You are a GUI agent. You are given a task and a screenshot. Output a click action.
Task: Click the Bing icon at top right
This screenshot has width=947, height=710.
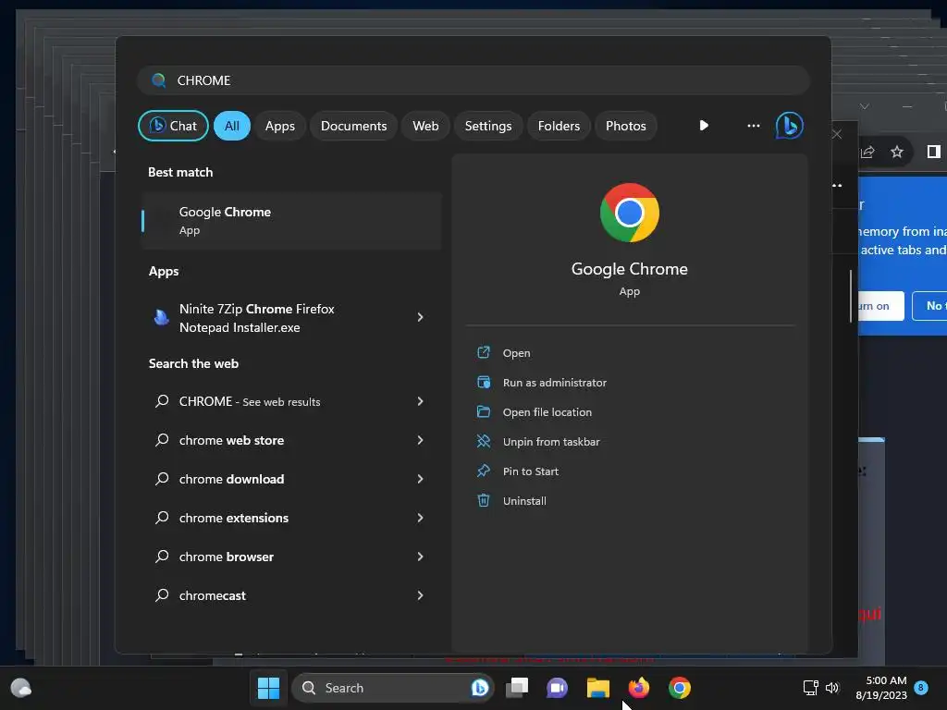point(790,126)
